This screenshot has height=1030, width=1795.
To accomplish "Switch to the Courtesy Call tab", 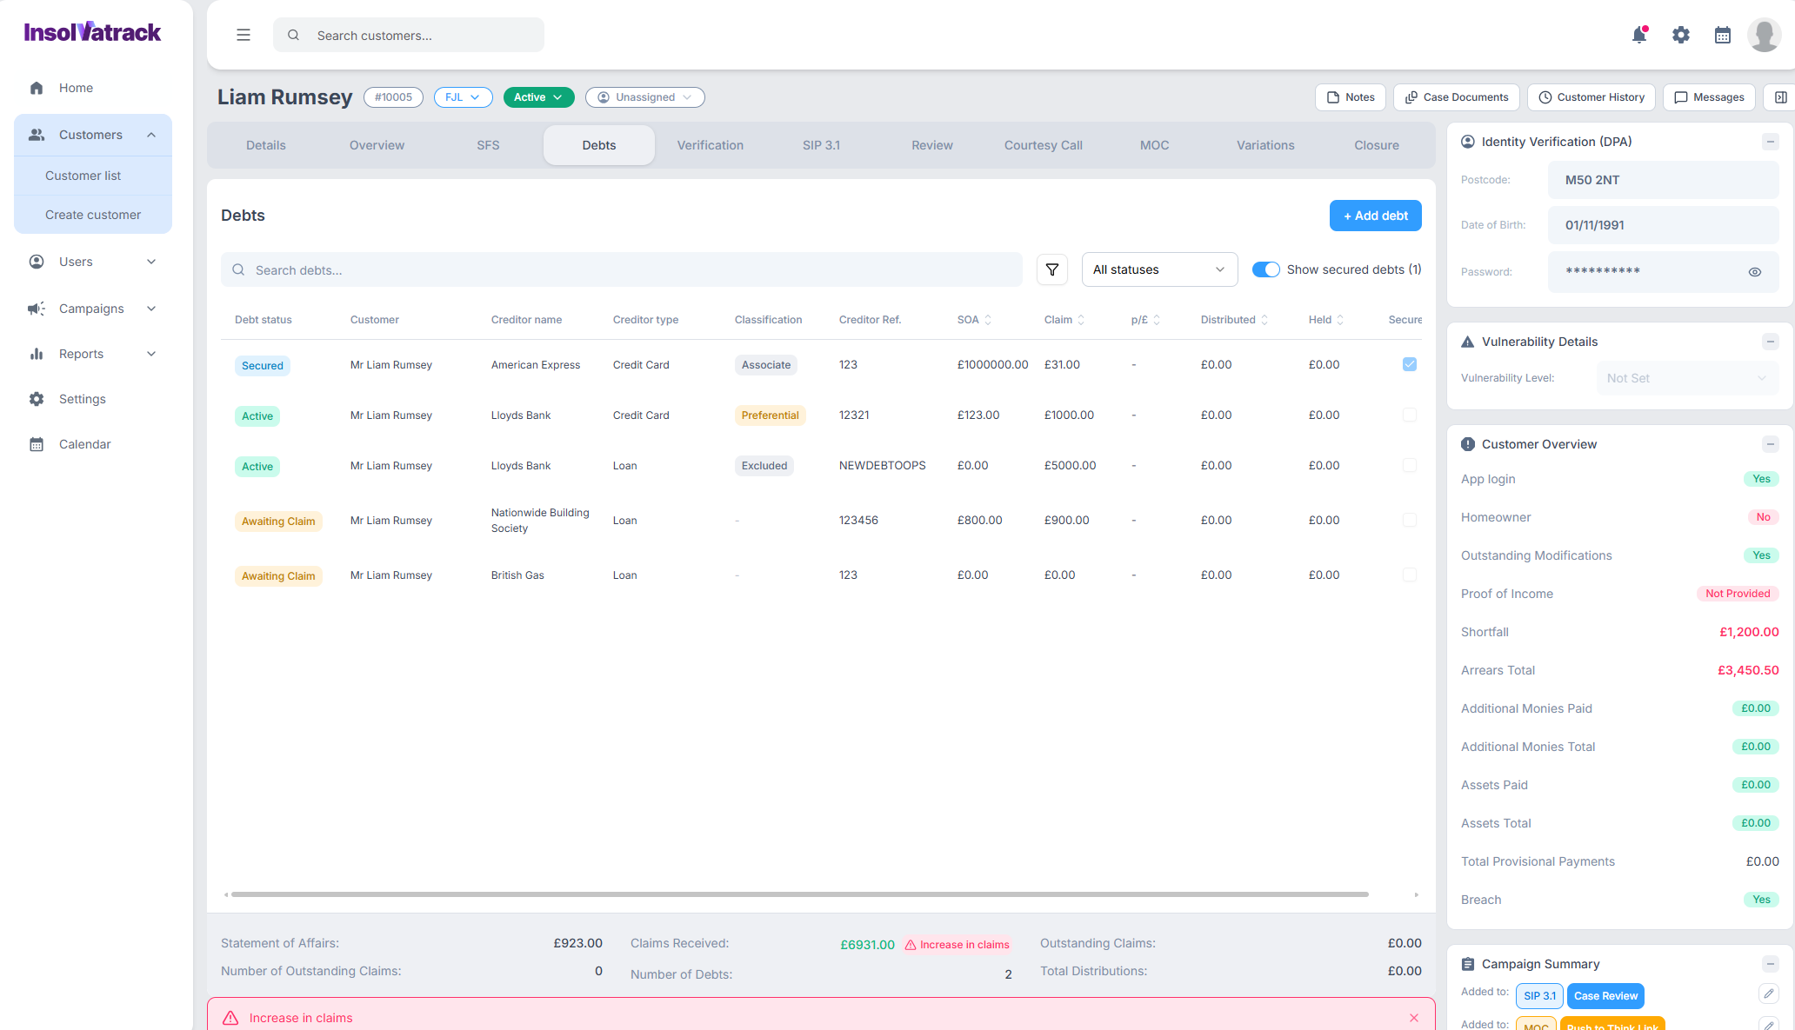I will coord(1044,145).
